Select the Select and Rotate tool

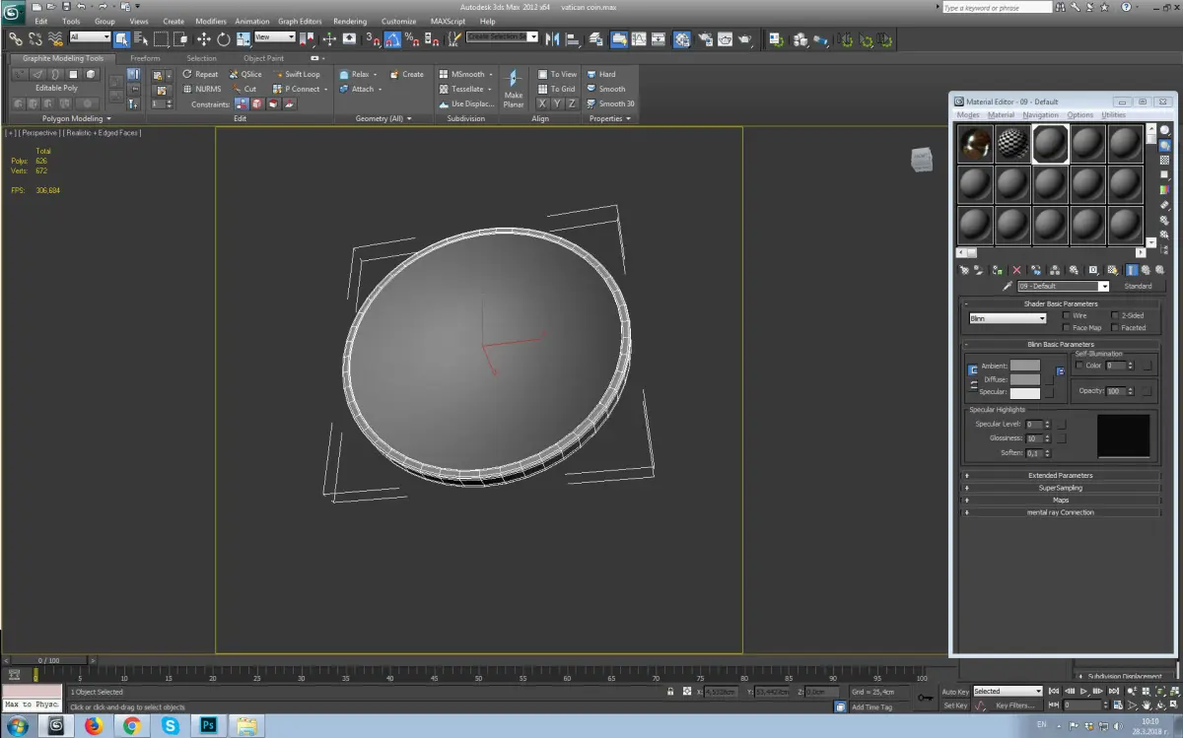[224, 39]
